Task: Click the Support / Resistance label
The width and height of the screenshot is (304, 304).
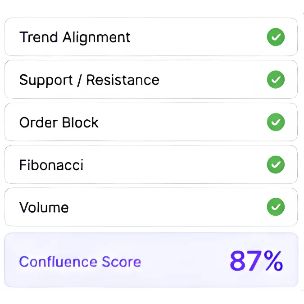Action: tap(89, 80)
